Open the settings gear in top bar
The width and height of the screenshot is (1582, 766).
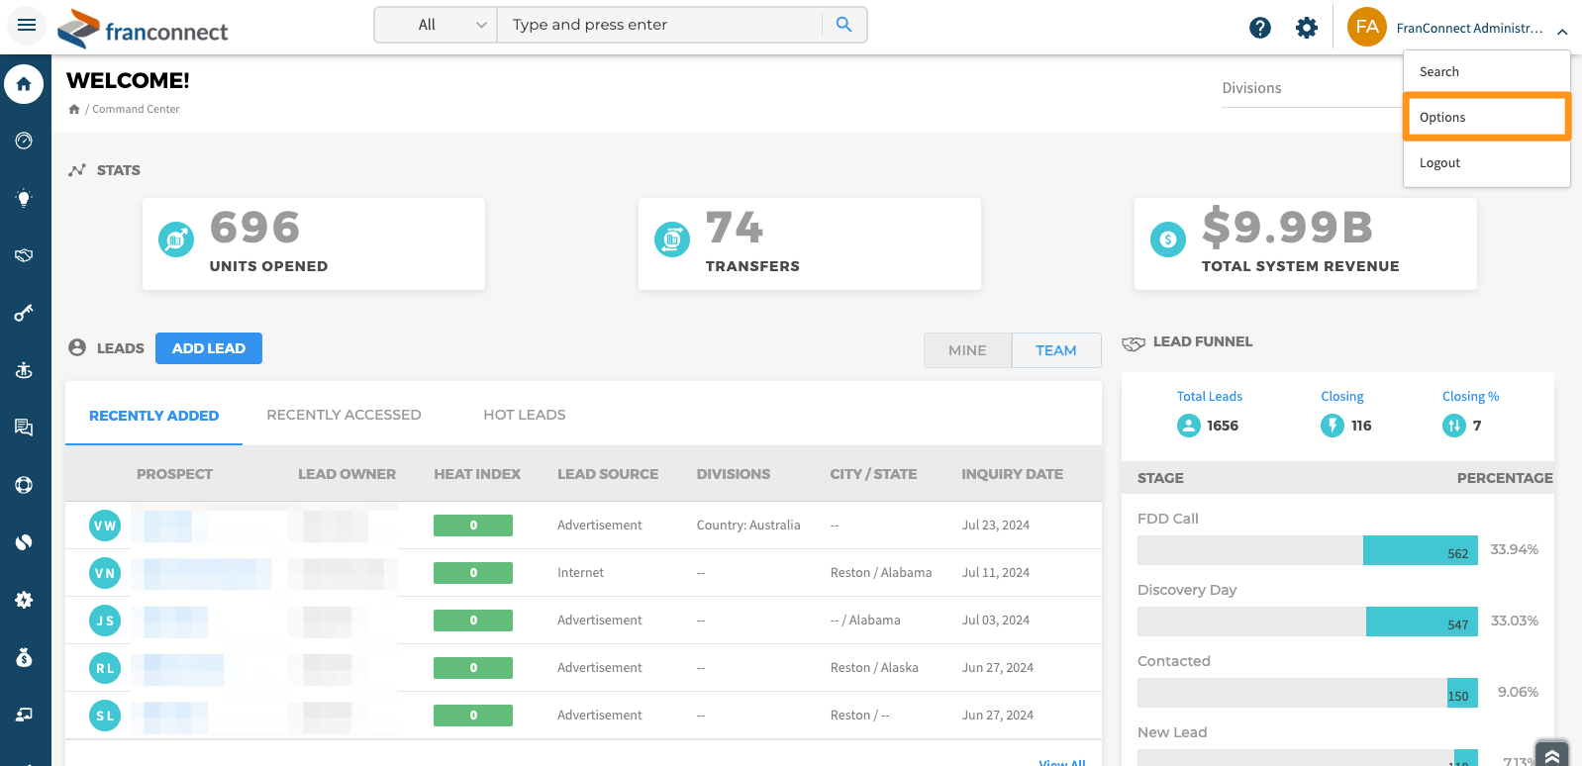(x=1307, y=28)
